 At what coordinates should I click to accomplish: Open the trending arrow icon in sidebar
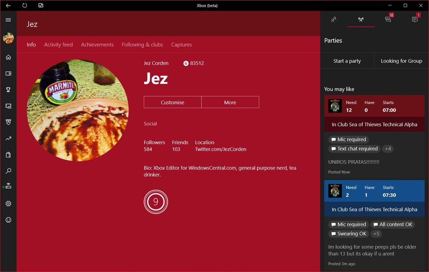click(8, 138)
